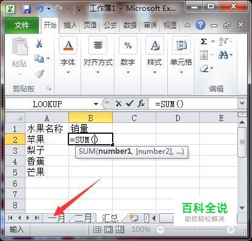Screen dimensions: 252x241
Task: Select column A header
Action: tap(47, 118)
